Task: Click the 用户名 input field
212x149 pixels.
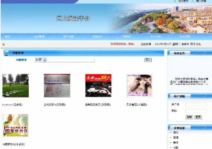Action: coord(196,105)
